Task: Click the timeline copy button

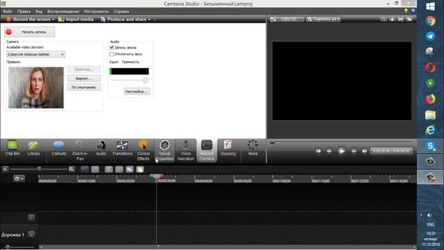Action: click(x=130, y=169)
